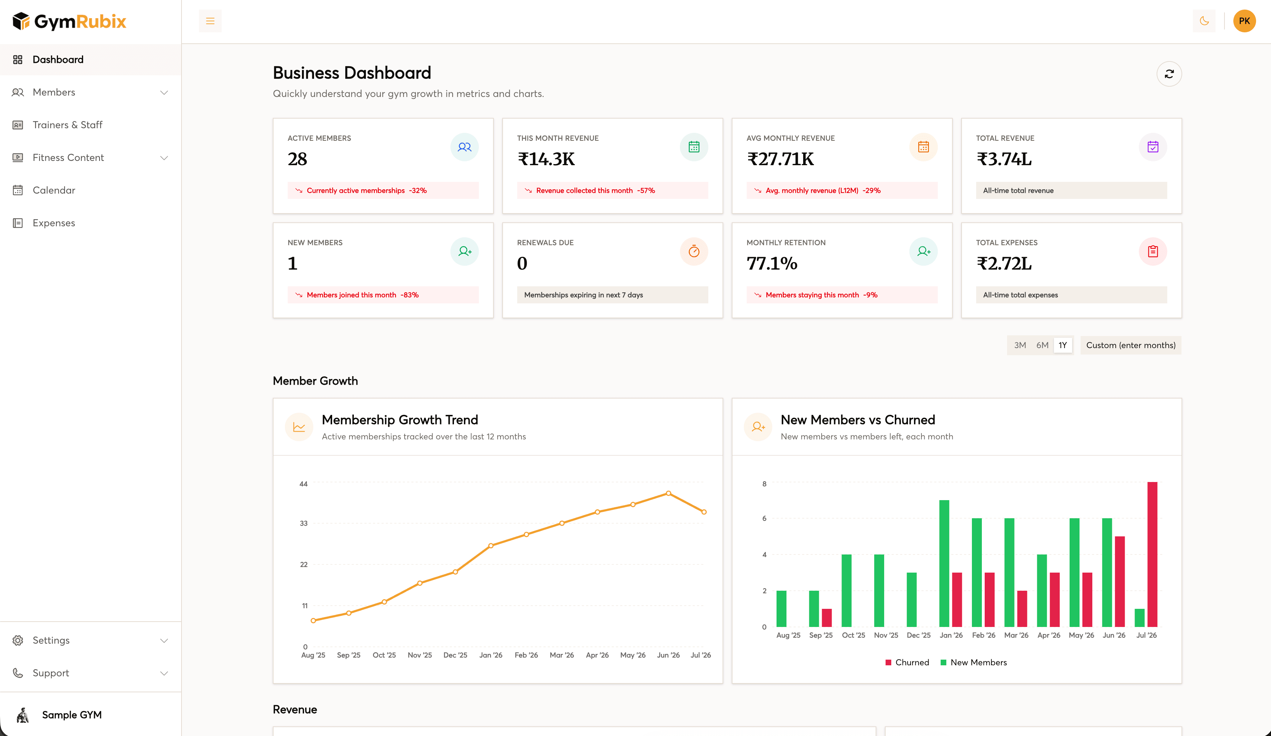Click the Total Expenses clipboard icon
Viewport: 1271px width, 736px height.
1153,251
